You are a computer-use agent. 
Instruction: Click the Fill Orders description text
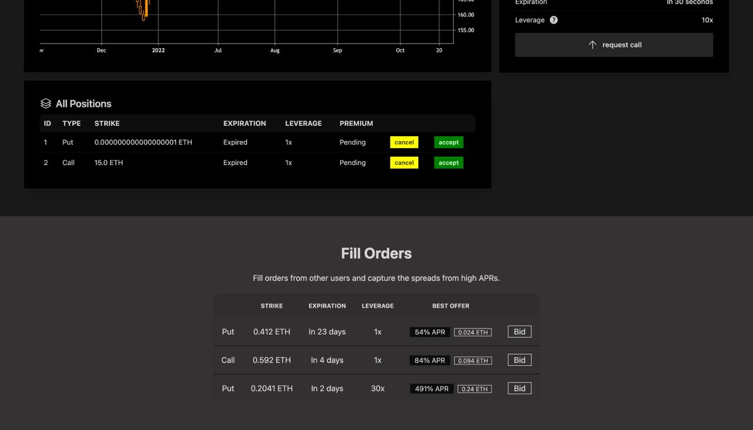tap(376, 278)
